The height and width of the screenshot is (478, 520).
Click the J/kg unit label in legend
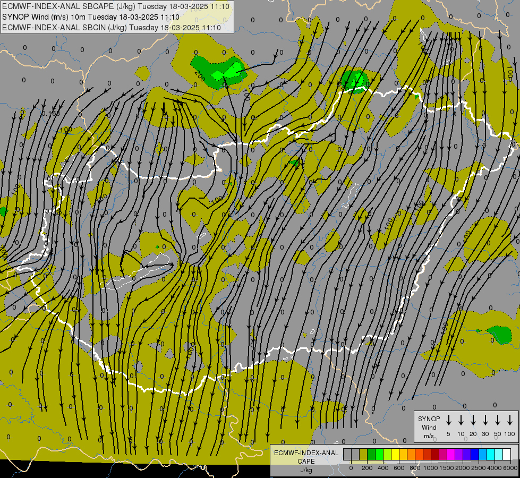(x=306, y=470)
